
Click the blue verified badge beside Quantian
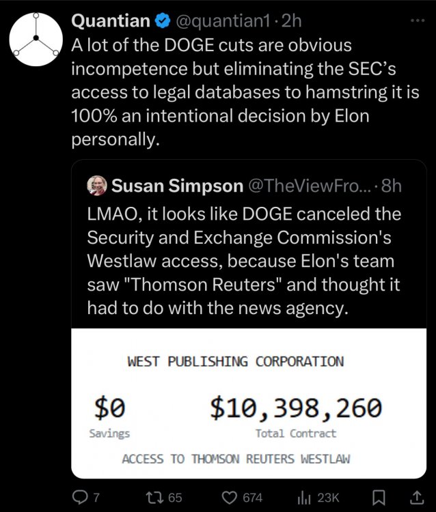pyautogui.click(x=162, y=22)
